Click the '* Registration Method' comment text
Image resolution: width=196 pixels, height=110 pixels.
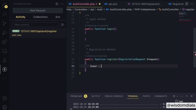click(101, 50)
